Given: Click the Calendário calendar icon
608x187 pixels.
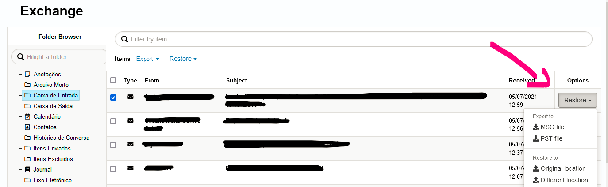Looking at the screenshot, I should [27, 116].
